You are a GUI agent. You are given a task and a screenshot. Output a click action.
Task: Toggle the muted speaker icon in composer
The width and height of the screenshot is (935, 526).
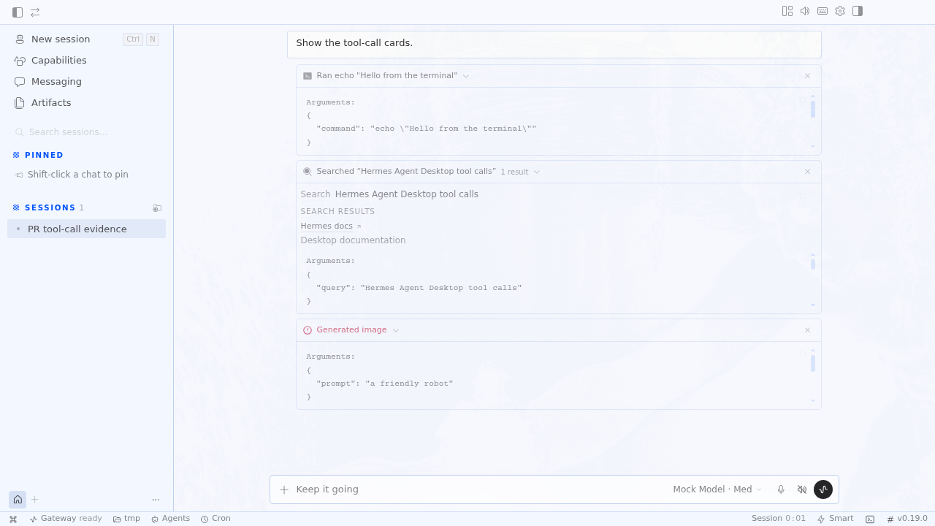coord(802,489)
